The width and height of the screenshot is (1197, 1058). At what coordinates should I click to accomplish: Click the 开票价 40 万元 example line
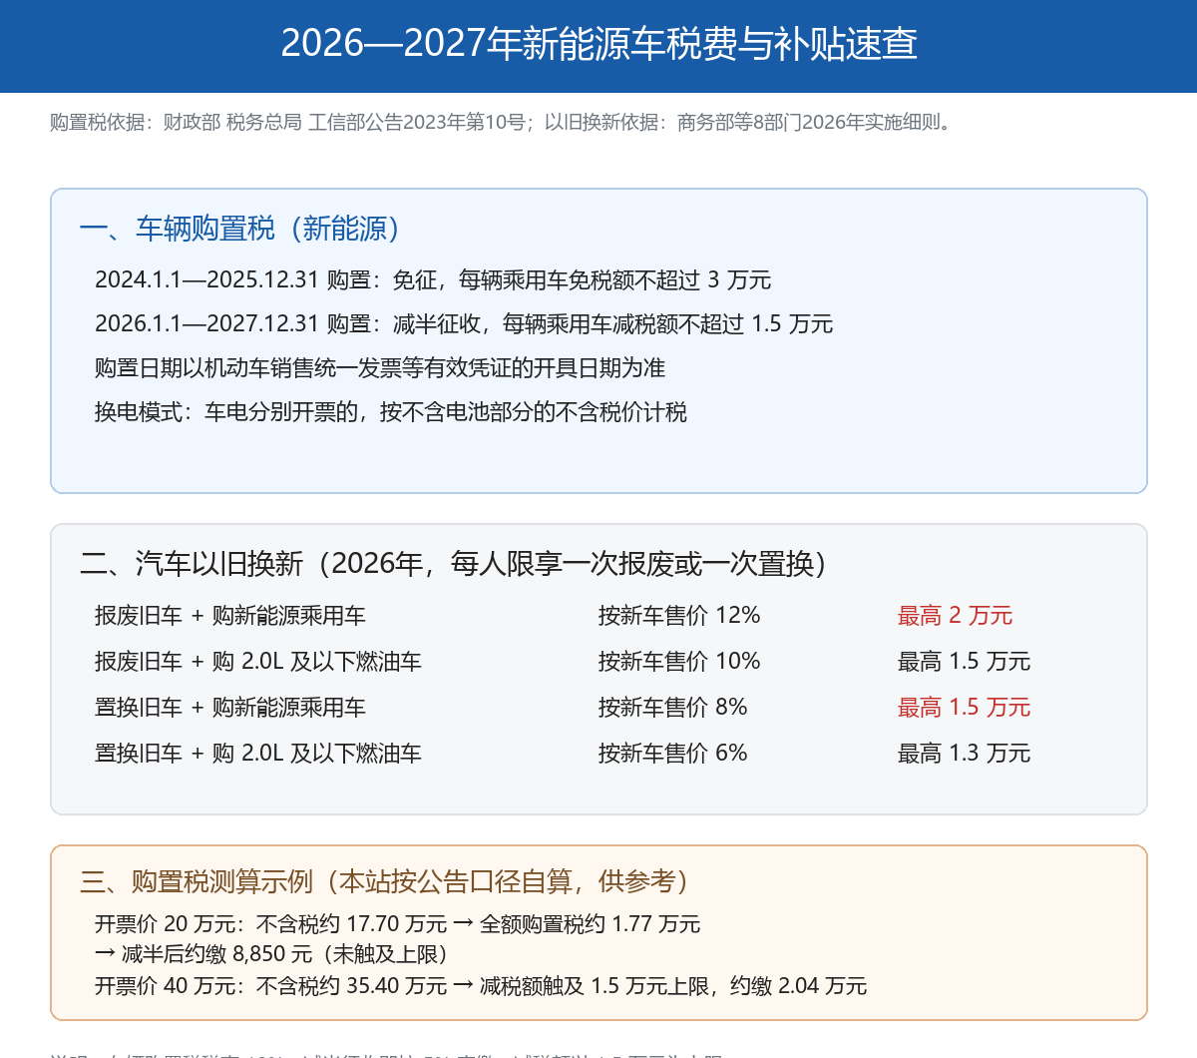(x=481, y=986)
